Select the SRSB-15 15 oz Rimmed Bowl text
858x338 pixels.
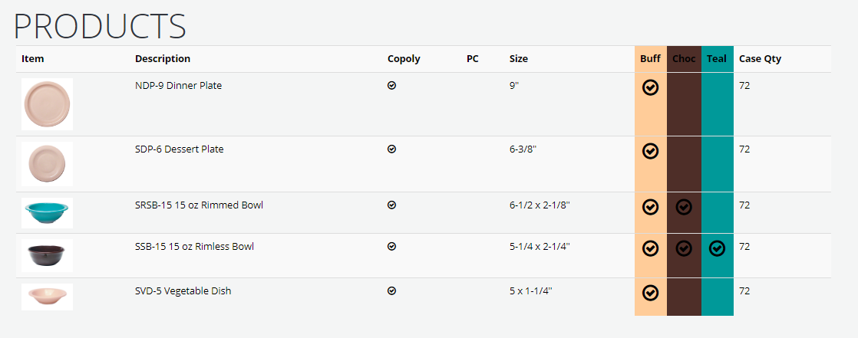tap(200, 205)
